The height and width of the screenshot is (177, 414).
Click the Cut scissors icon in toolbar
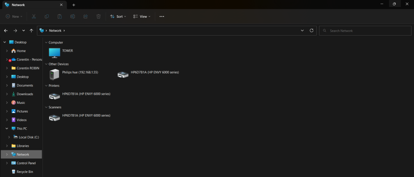[34, 17]
